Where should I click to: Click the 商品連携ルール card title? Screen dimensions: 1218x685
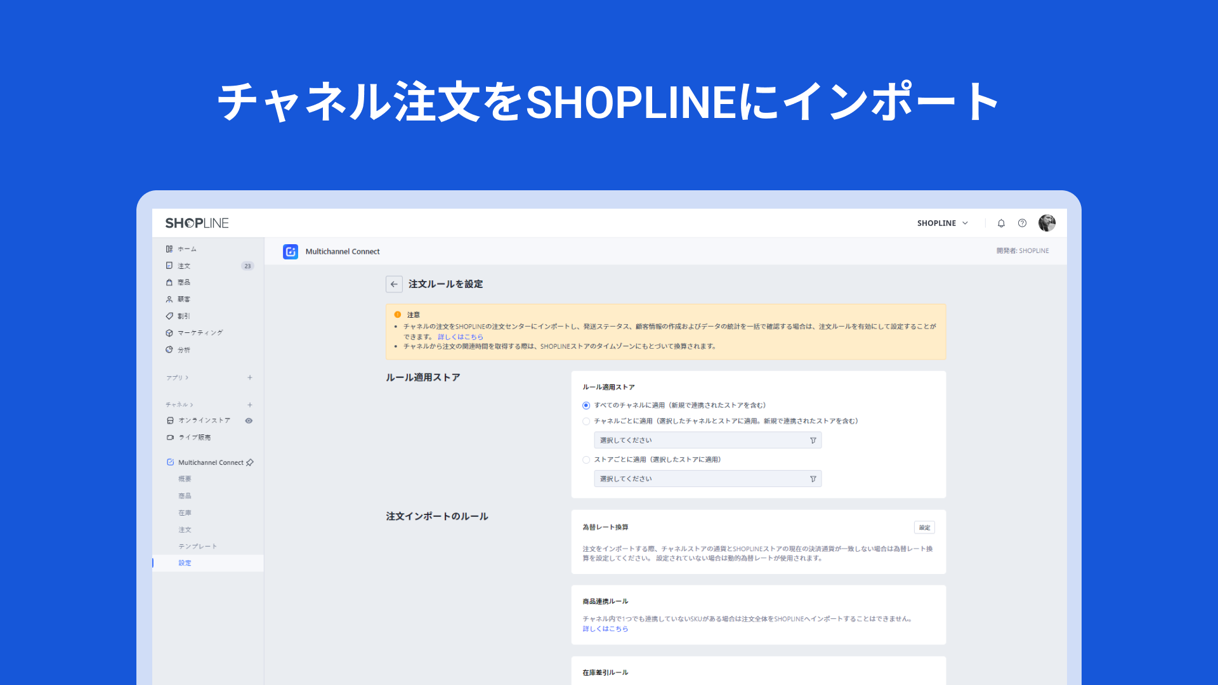tap(605, 601)
